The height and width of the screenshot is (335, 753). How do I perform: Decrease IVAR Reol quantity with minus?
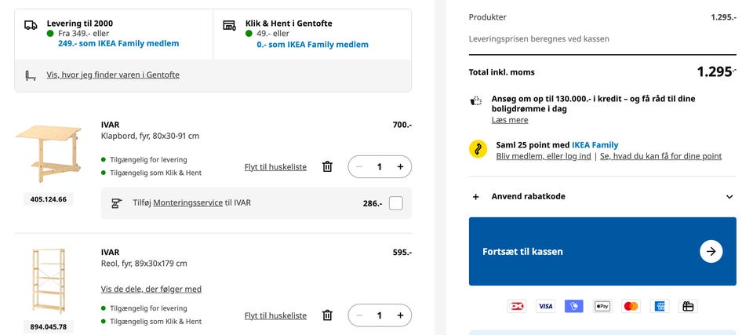(359, 315)
